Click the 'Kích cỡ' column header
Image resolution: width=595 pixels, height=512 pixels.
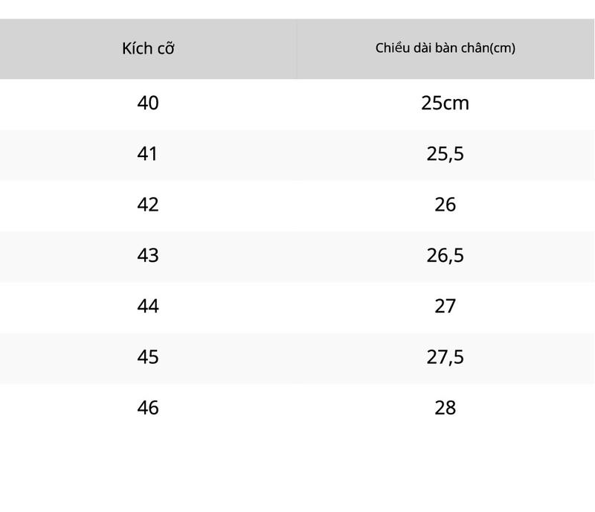(x=148, y=48)
